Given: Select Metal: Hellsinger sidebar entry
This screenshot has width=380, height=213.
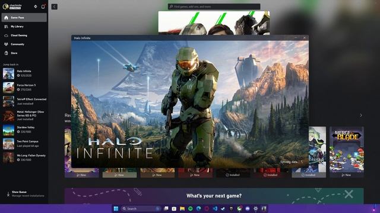Looking at the screenshot, I should [24, 116].
